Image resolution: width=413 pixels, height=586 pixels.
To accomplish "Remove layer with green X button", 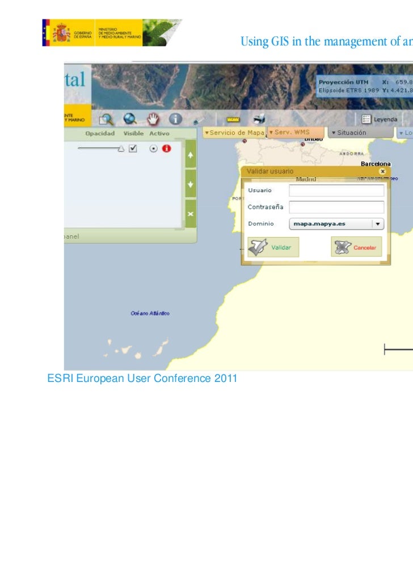I will pyautogui.click(x=191, y=214).
